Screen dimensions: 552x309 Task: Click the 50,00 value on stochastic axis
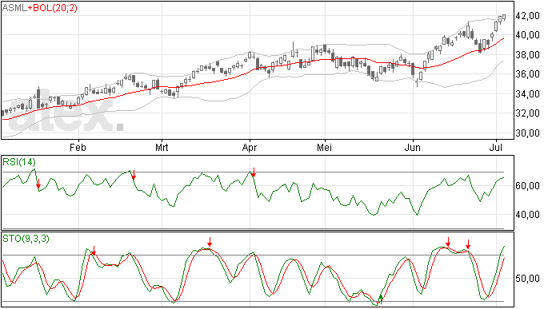click(527, 279)
